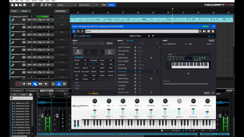This screenshot has height=137, width=244.
Task: Filter results by the SYNTHS category
Action: [x=78, y=52]
